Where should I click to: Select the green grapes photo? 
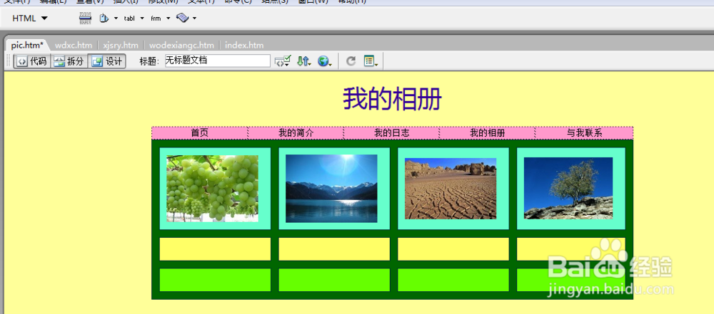tap(212, 189)
